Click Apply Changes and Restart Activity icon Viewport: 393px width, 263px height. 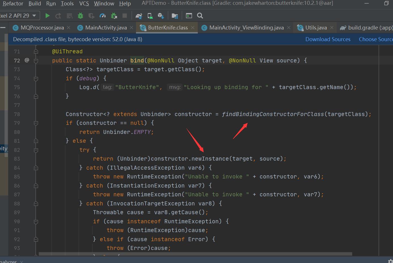coord(58,16)
